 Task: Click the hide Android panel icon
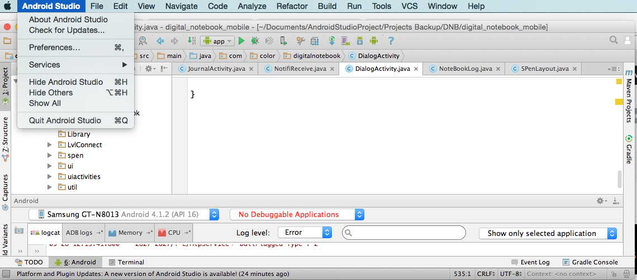616,200
